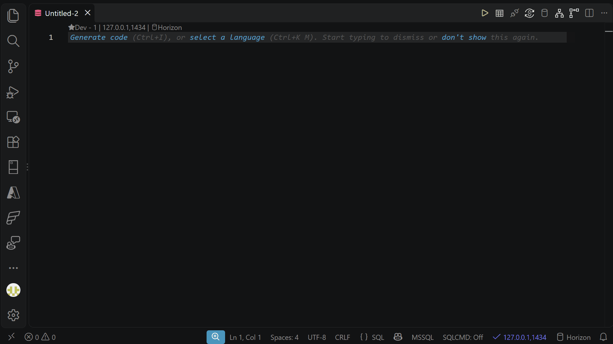Click 127.0.0.1,1434 connection status
The image size is (613, 344).
tap(519, 337)
